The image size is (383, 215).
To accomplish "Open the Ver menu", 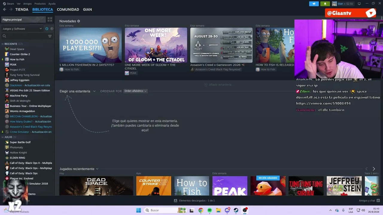I will tap(19, 4).
